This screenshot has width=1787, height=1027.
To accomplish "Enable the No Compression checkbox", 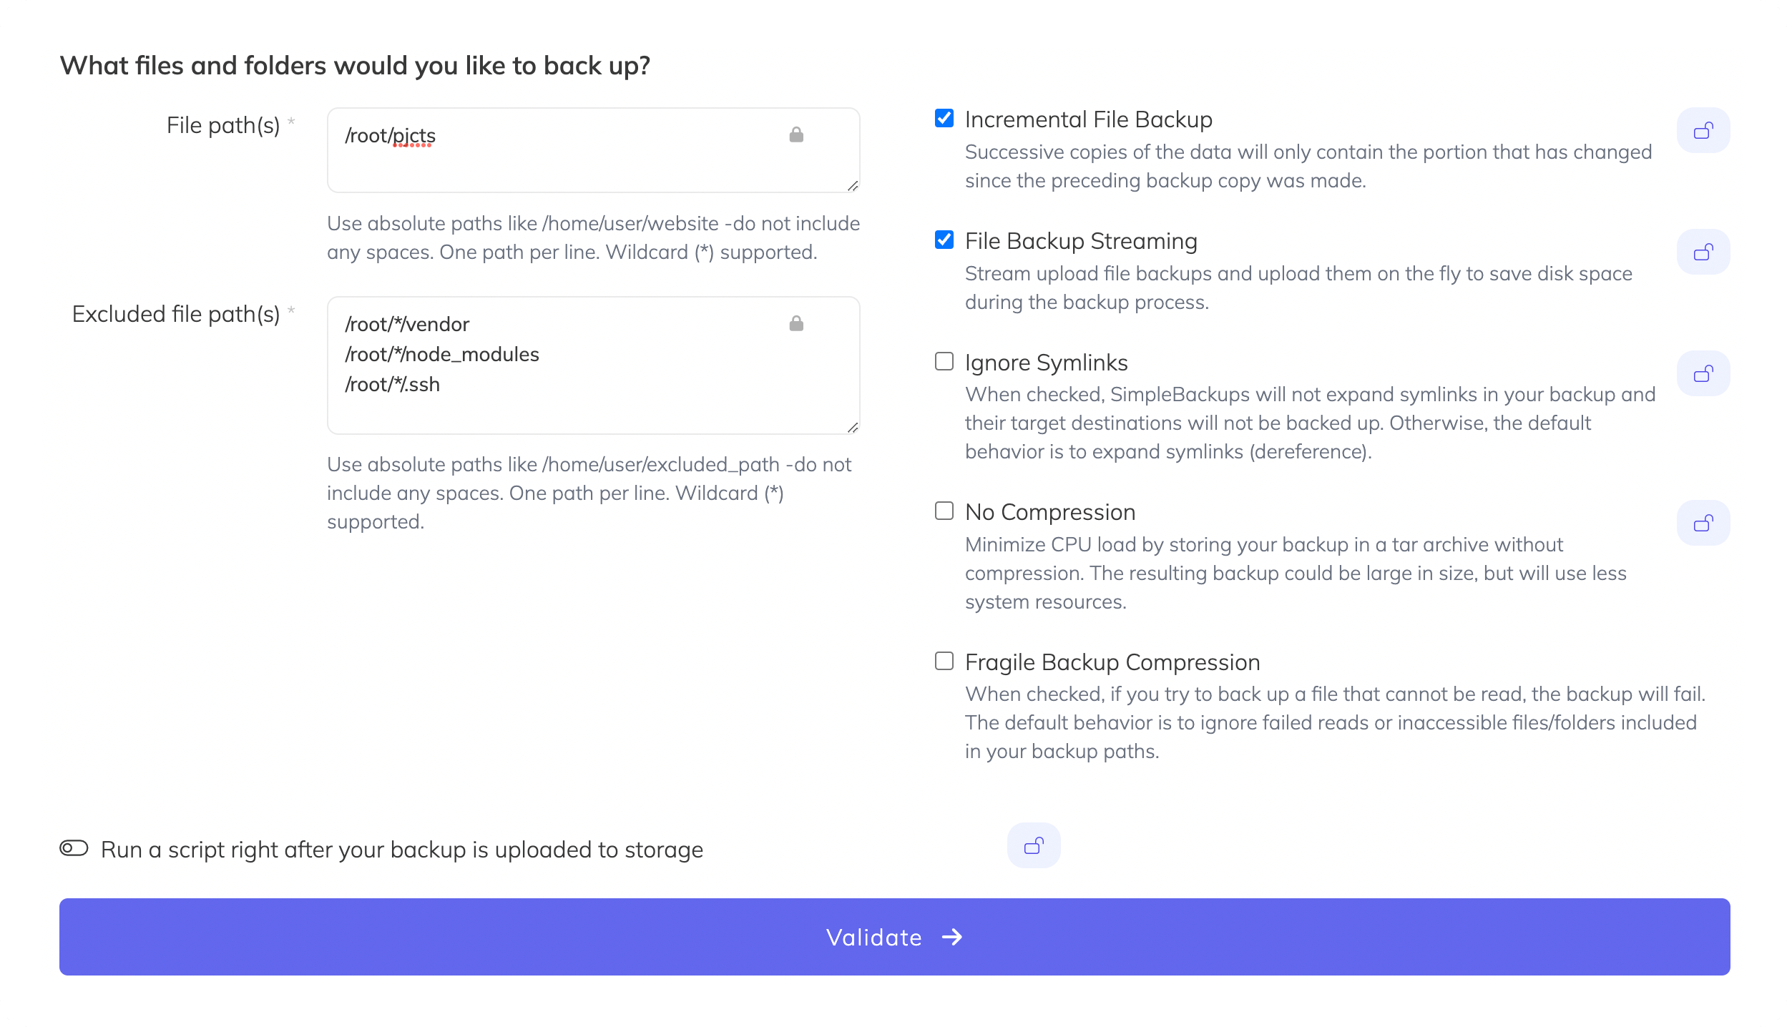I will click(x=944, y=511).
